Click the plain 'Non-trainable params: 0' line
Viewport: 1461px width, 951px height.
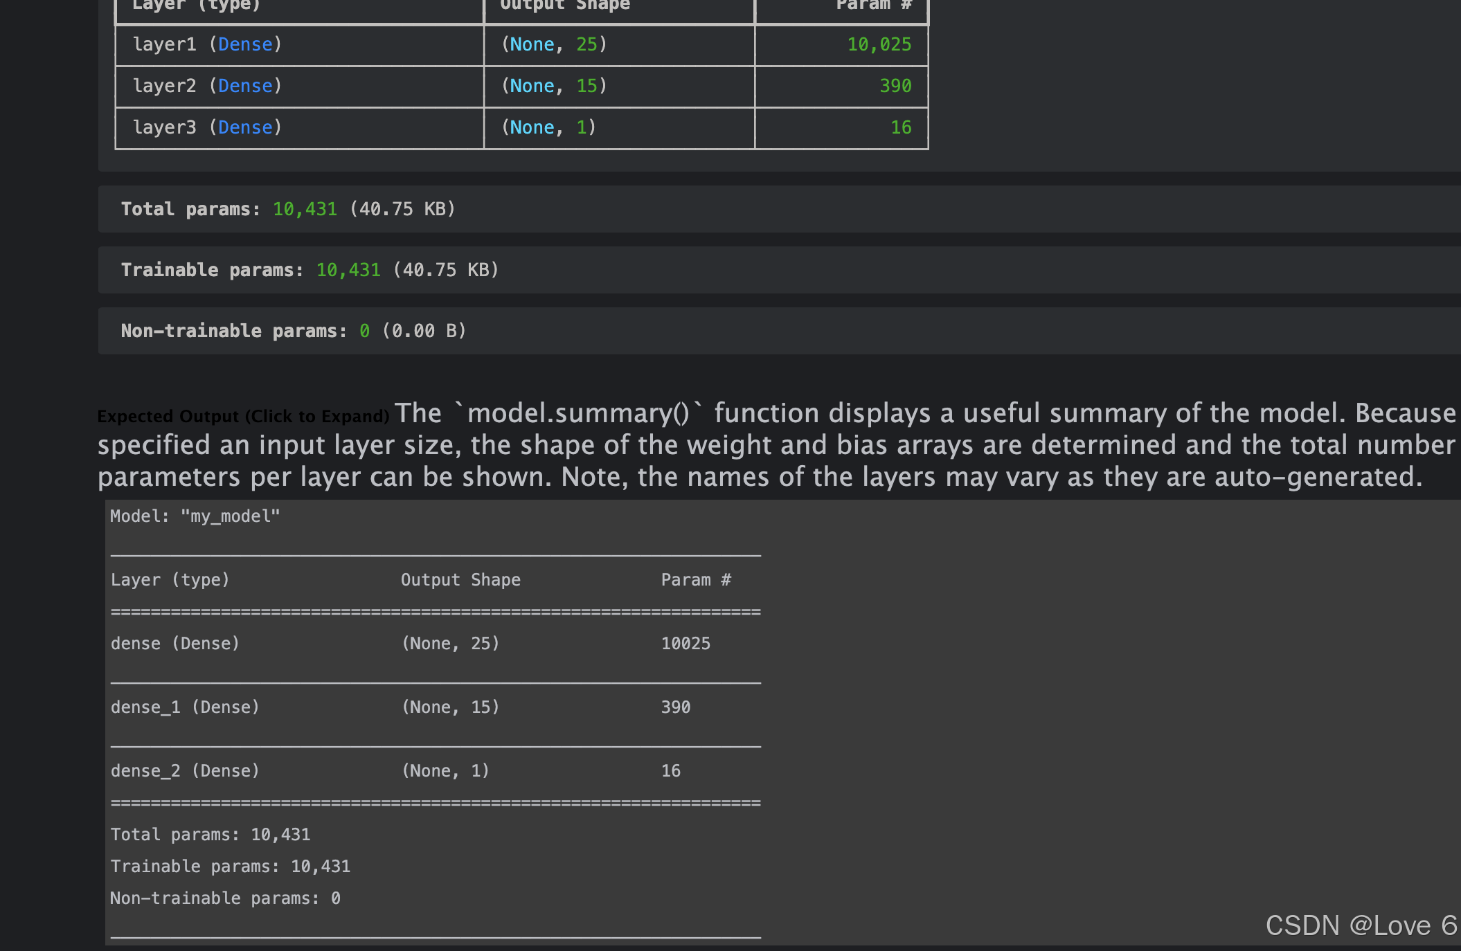(225, 898)
